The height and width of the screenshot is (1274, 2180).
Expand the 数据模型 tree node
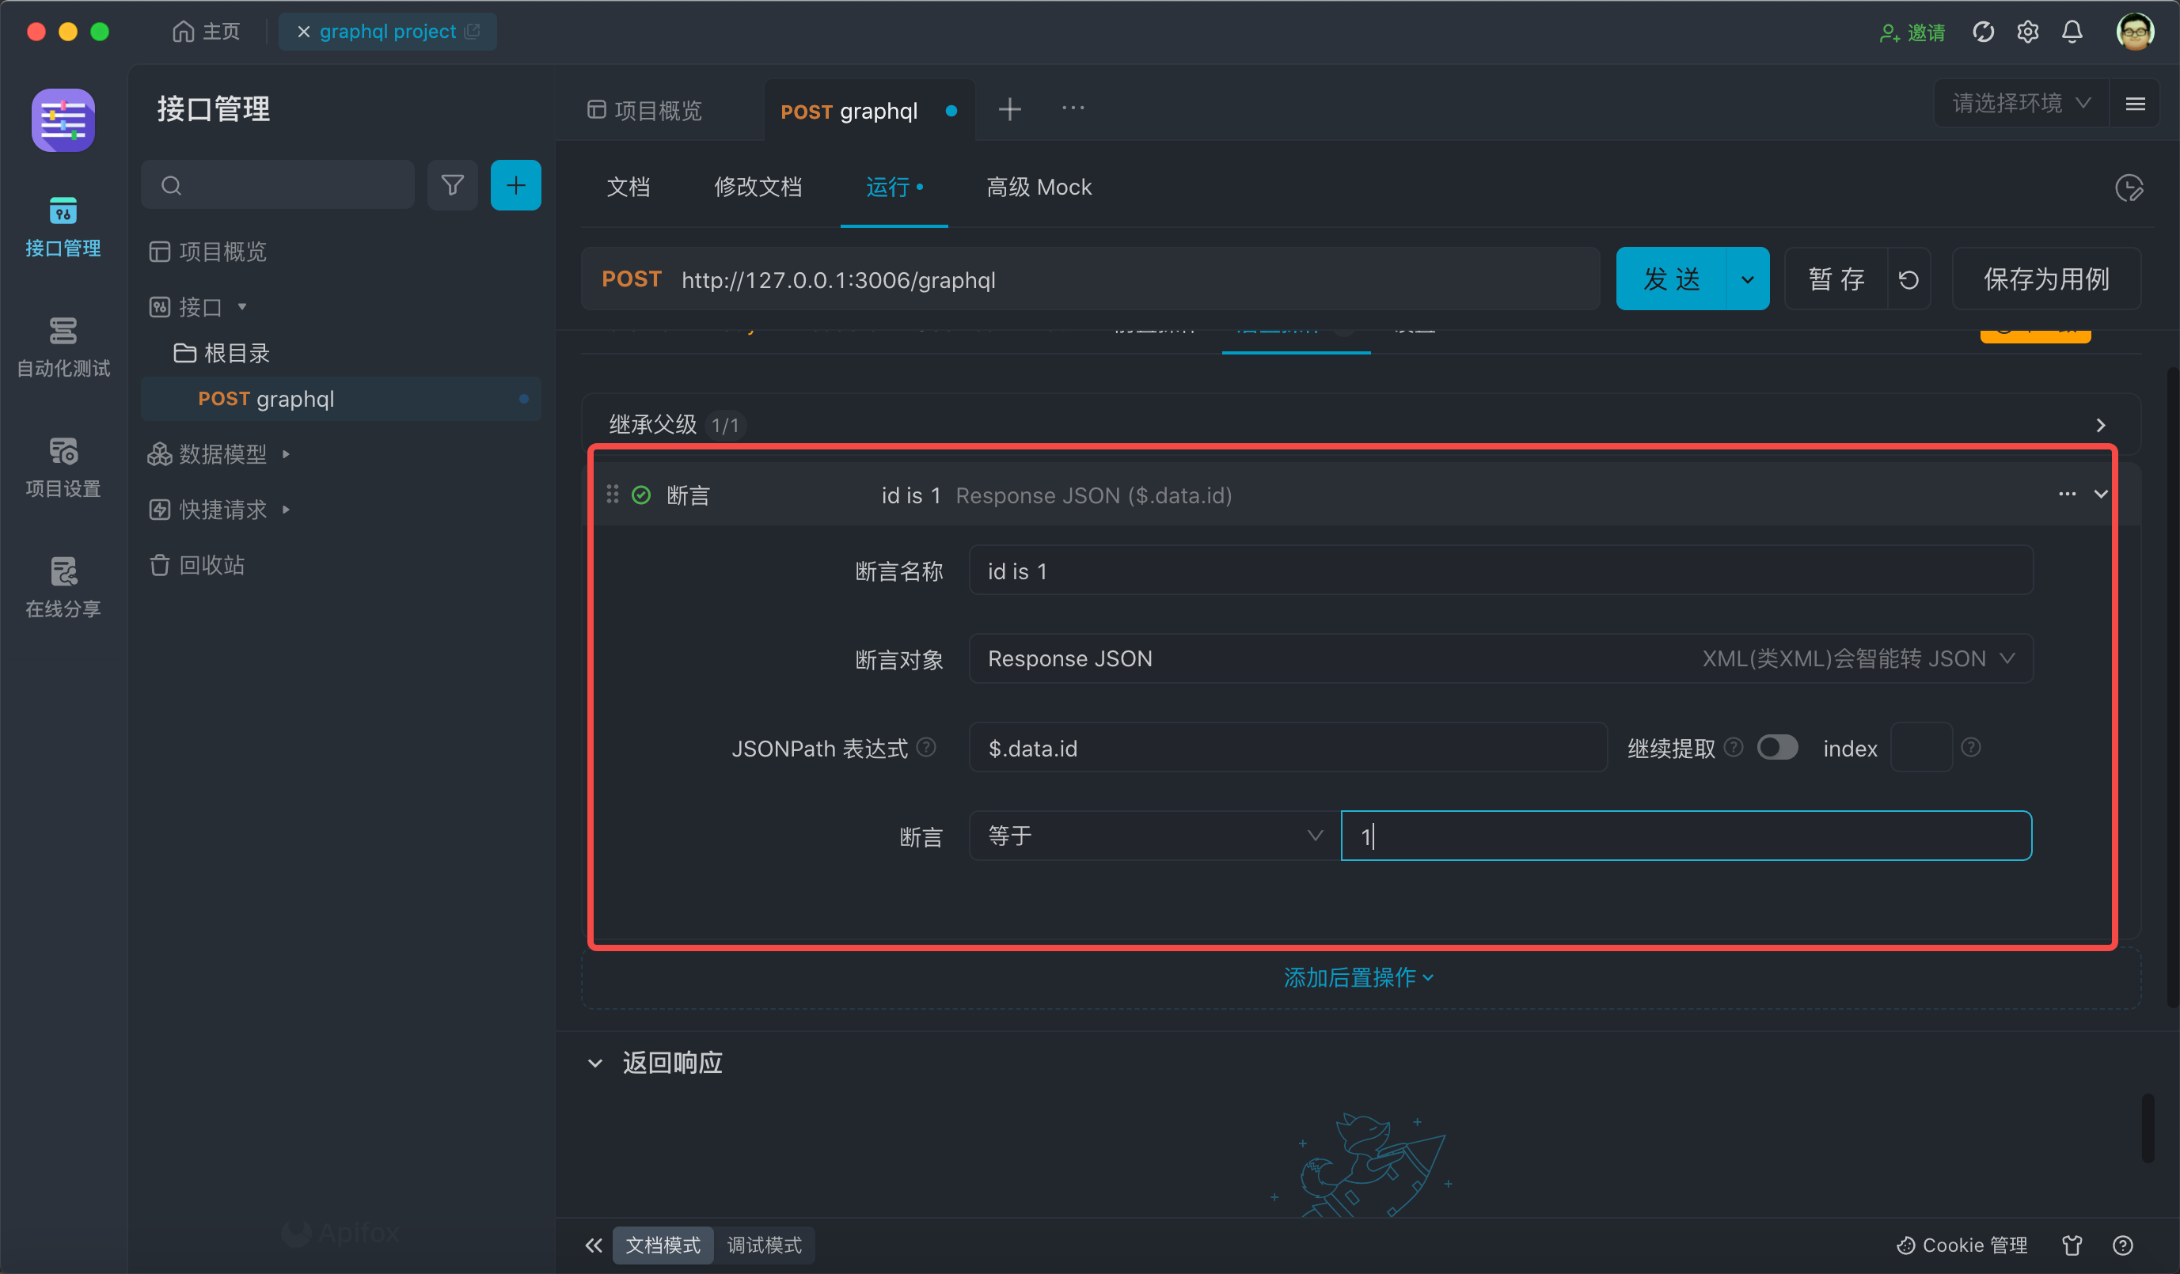(x=286, y=454)
